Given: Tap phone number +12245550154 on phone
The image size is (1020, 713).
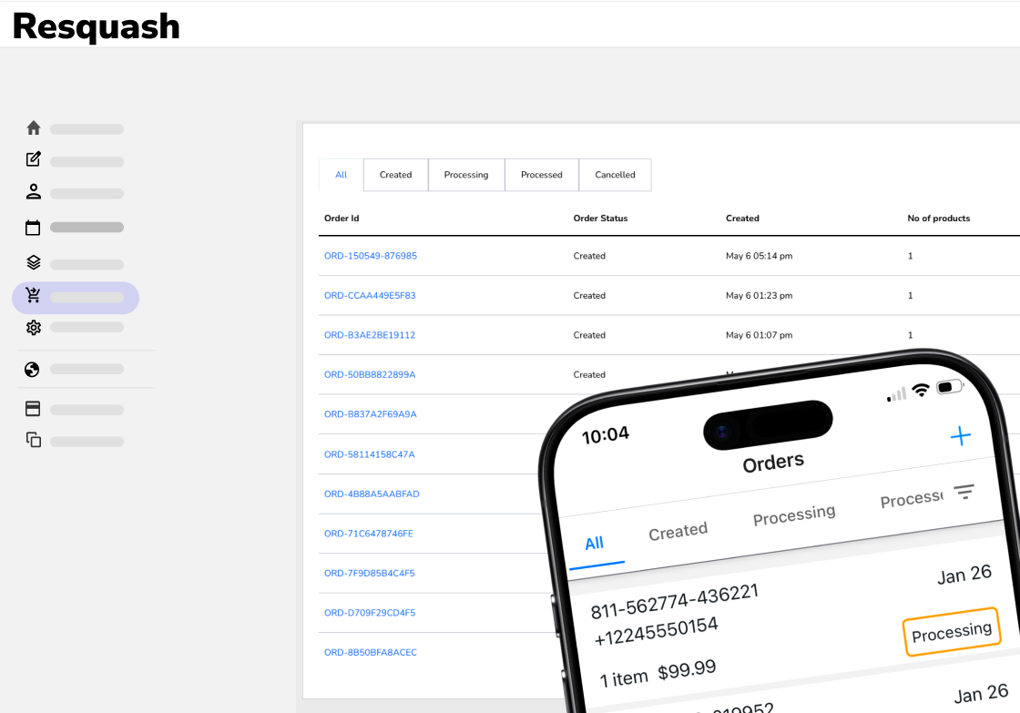Looking at the screenshot, I should pyautogui.click(x=656, y=631).
